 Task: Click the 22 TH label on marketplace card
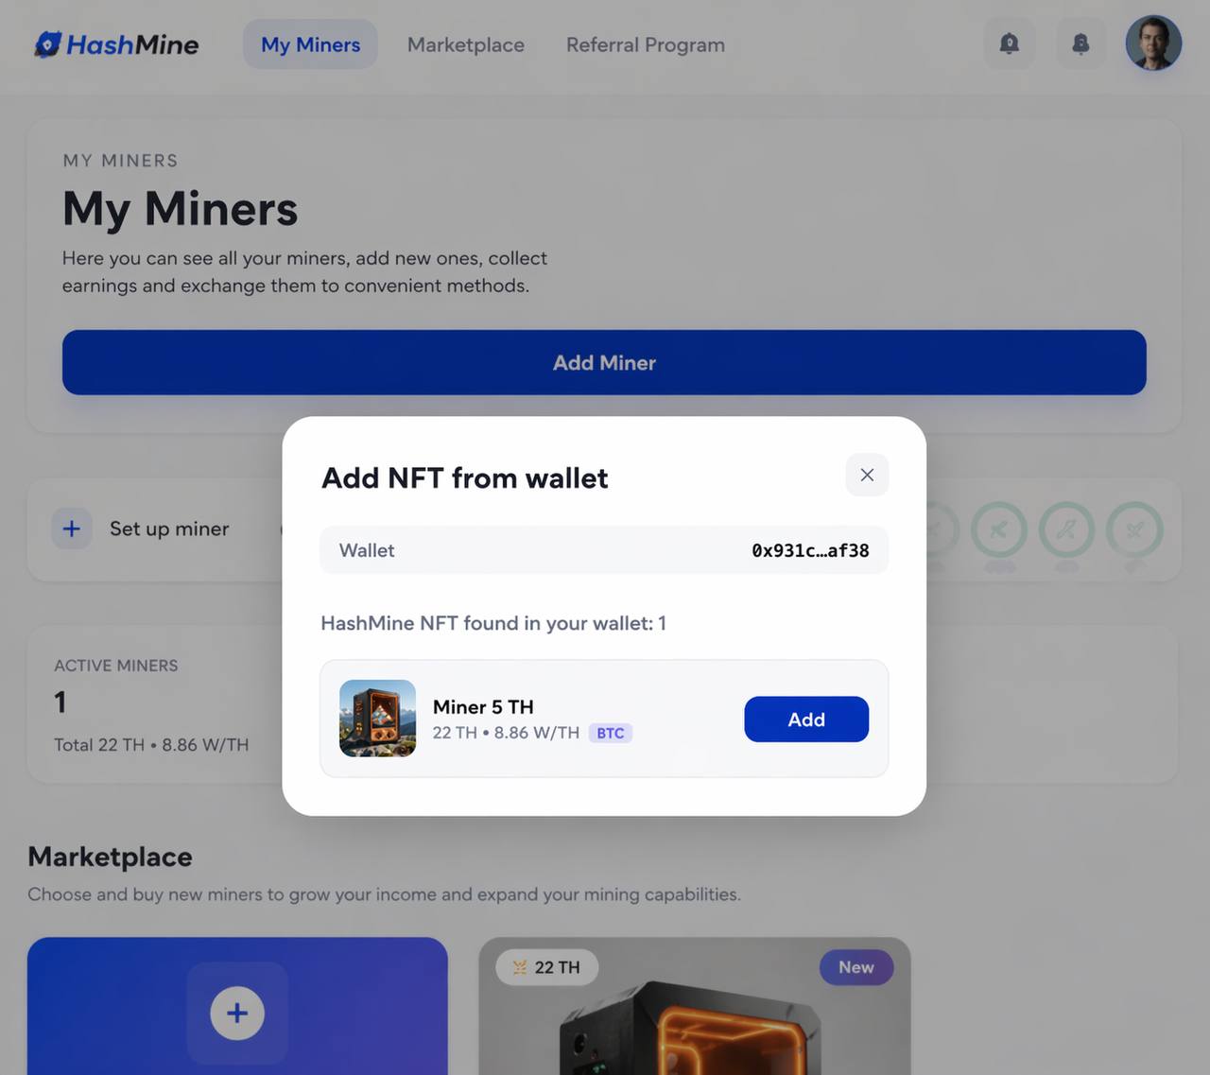546,967
